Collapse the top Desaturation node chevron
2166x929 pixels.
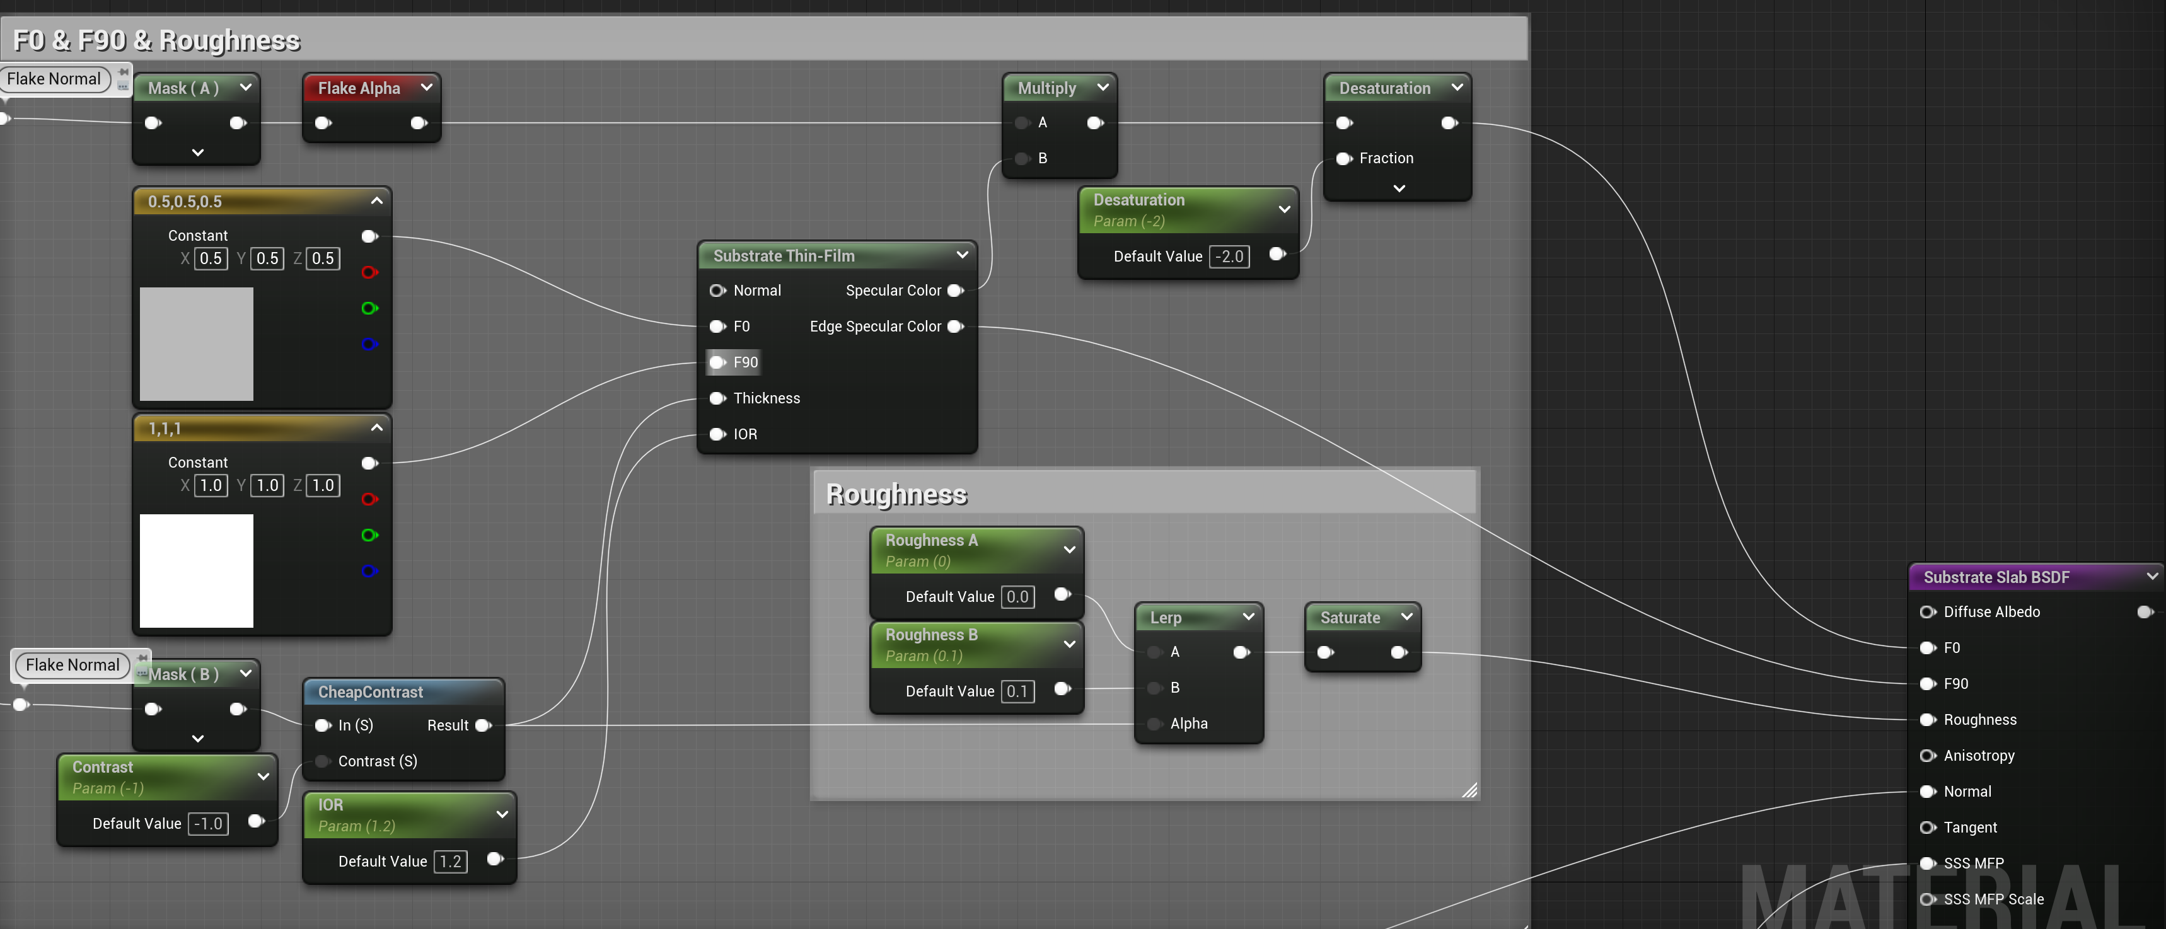point(1457,86)
